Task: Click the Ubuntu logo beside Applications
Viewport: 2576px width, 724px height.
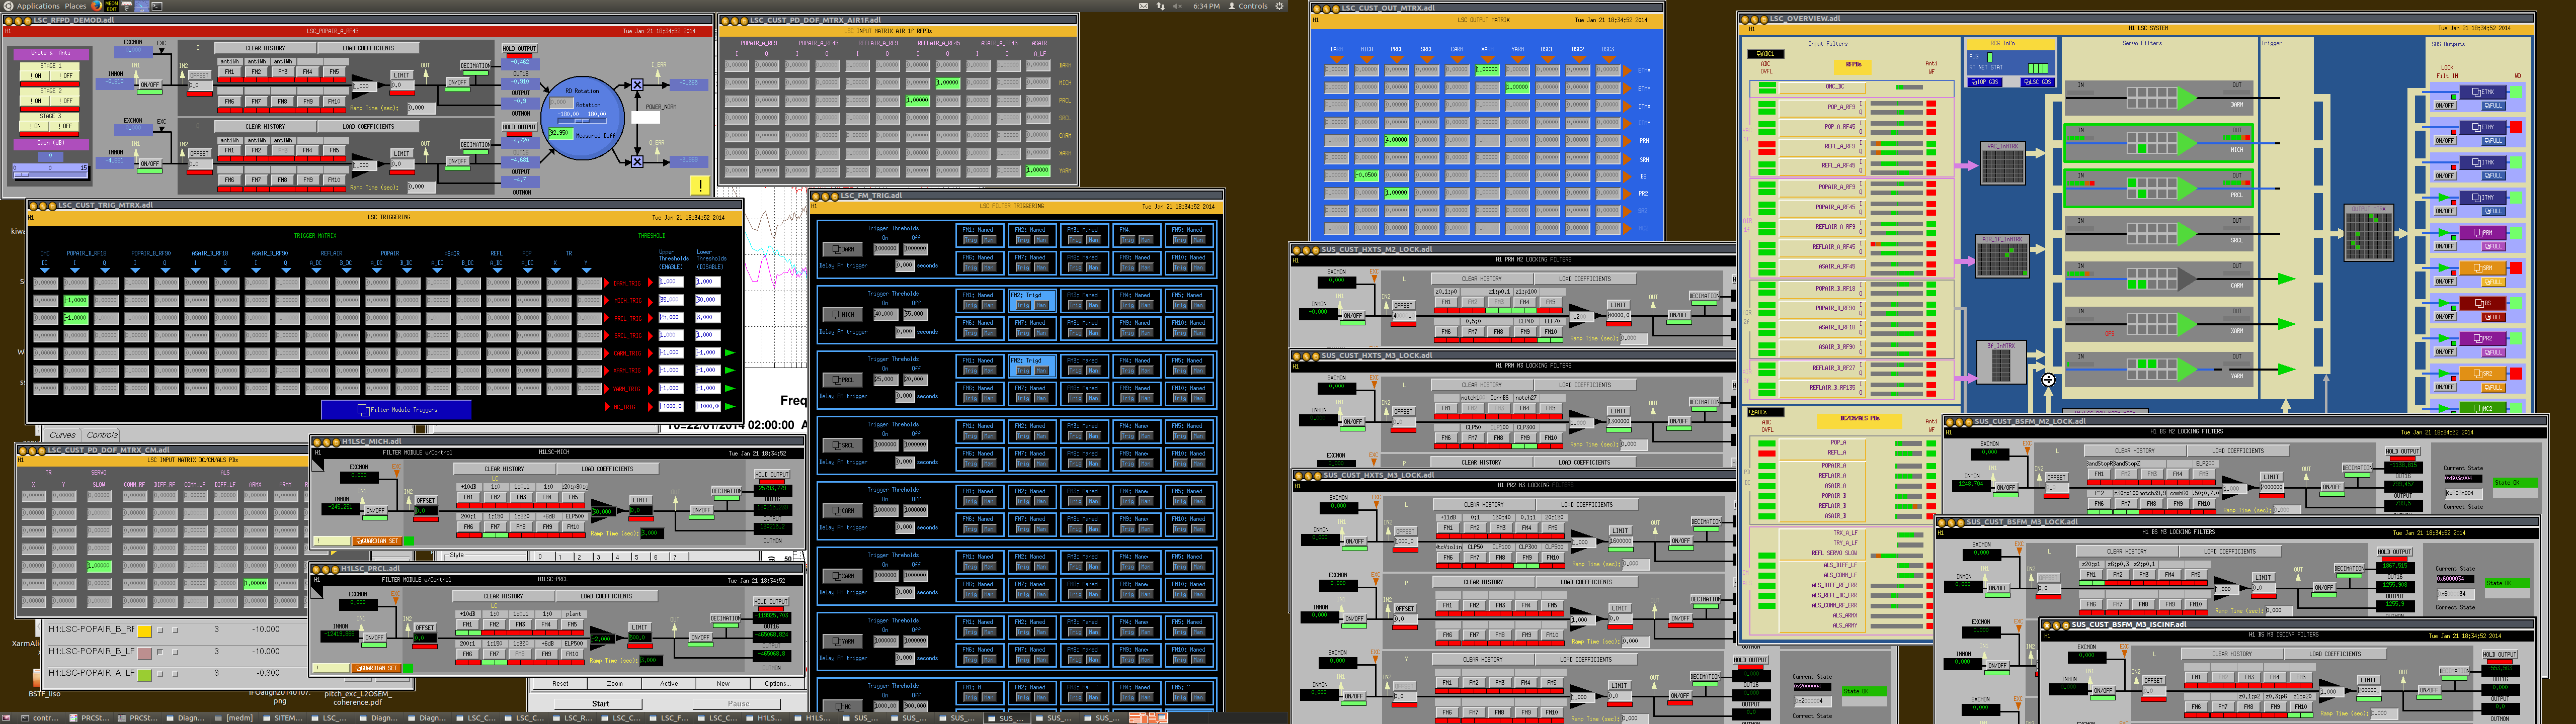Action: pyautogui.click(x=8, y=6)
